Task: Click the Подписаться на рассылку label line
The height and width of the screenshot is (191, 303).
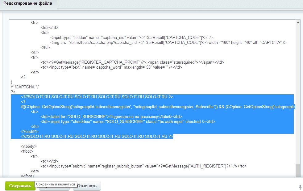Action: (111, 117)
